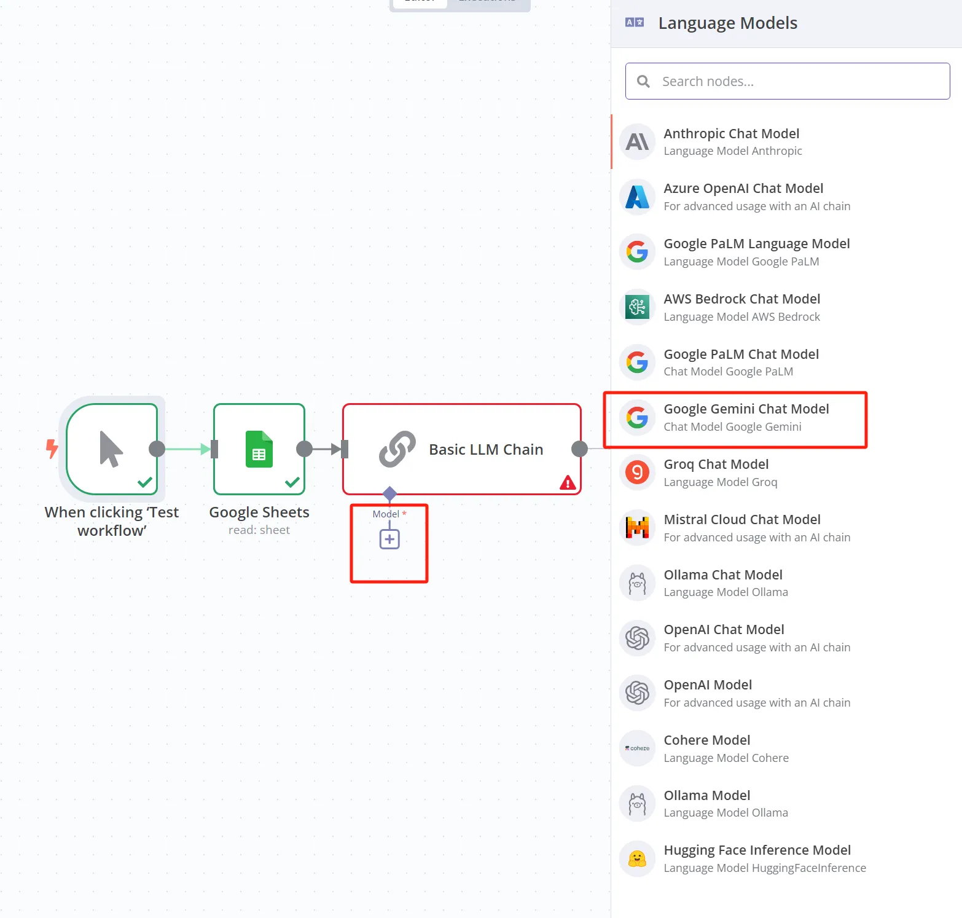This screenshot has width=962, height=918.
Task: Click the 'Language Model Groq' description
Action: pos(721,482)
